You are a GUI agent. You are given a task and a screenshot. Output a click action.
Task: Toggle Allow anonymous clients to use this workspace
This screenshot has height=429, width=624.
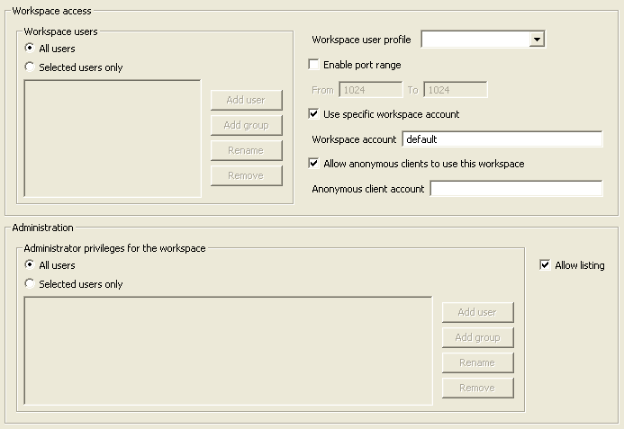[314, 164]
